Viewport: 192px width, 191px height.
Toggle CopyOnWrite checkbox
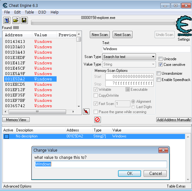[x=96, y=95]
